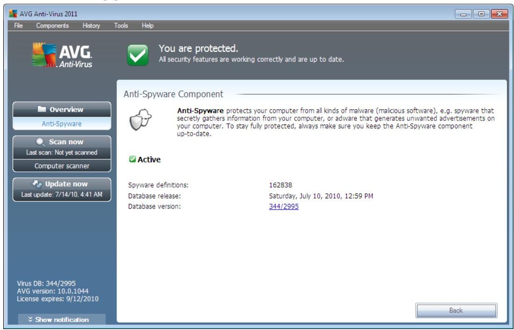Expand the Show notification panel
The height and width of the screenshot is (330, 514).
tap(62, 319)
